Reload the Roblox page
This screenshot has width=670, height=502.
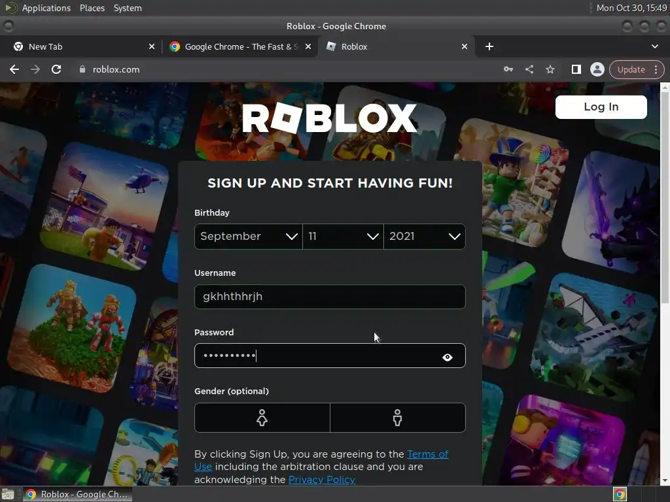(56, 69)
